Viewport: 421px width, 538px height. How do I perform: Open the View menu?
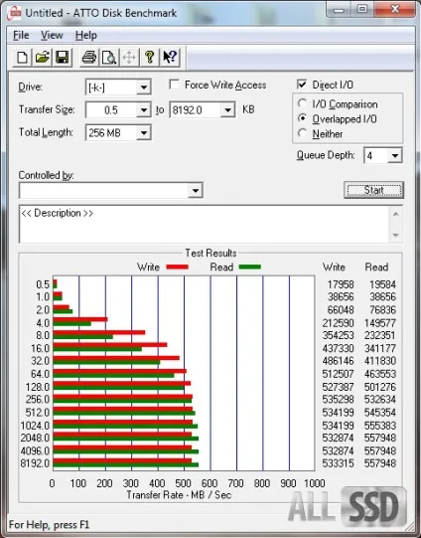tap(52, 35)
